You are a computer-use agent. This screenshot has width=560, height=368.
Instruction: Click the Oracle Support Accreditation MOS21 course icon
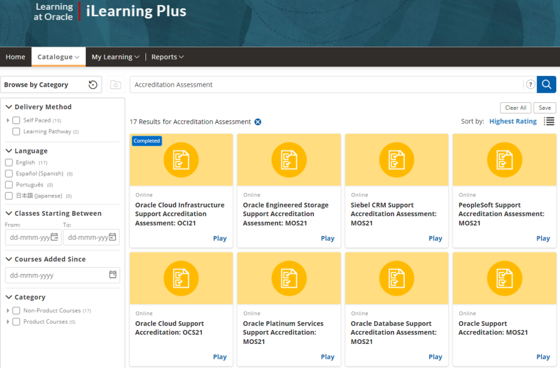pyautogui.click(x=504, y=278)
